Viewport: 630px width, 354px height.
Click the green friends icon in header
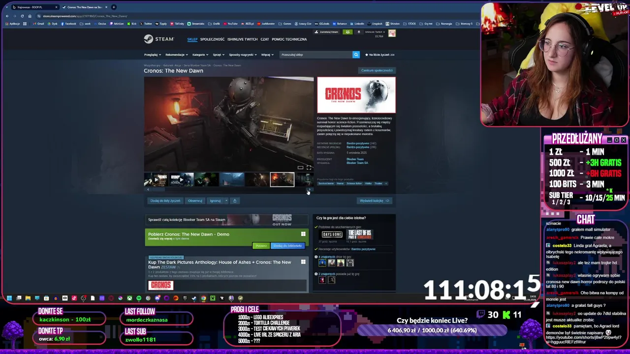point(347,32)
